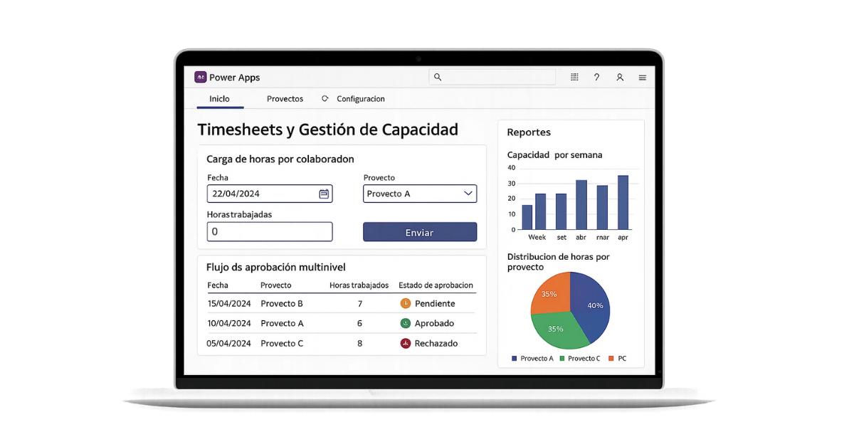The image size is (854, 427).
Task: Open the user account icon
Action: (620, 76)
